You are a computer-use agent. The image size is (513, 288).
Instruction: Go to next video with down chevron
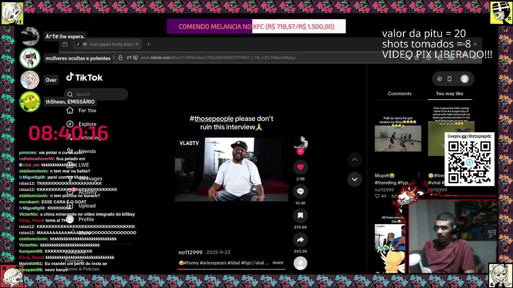click(x=354, y=179)
